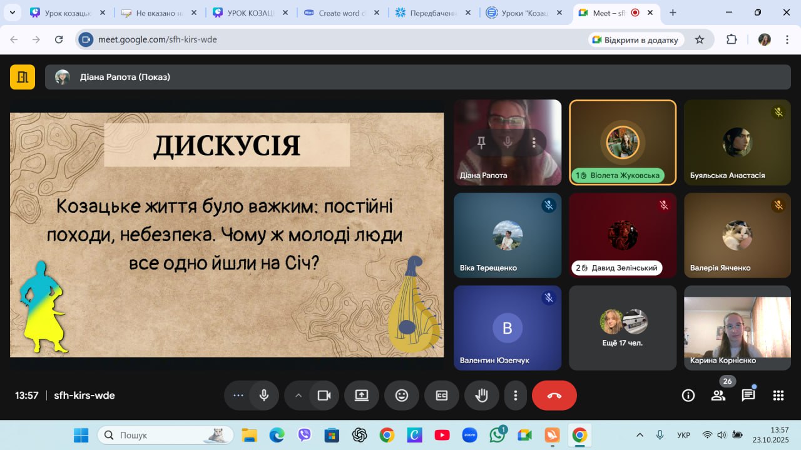The image size is (801, 450).
Task: Open the people list icon
Action: tap(718, 395)
